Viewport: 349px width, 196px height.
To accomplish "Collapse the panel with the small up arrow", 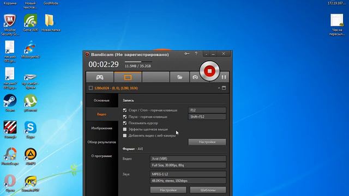I will click(219, 88).
